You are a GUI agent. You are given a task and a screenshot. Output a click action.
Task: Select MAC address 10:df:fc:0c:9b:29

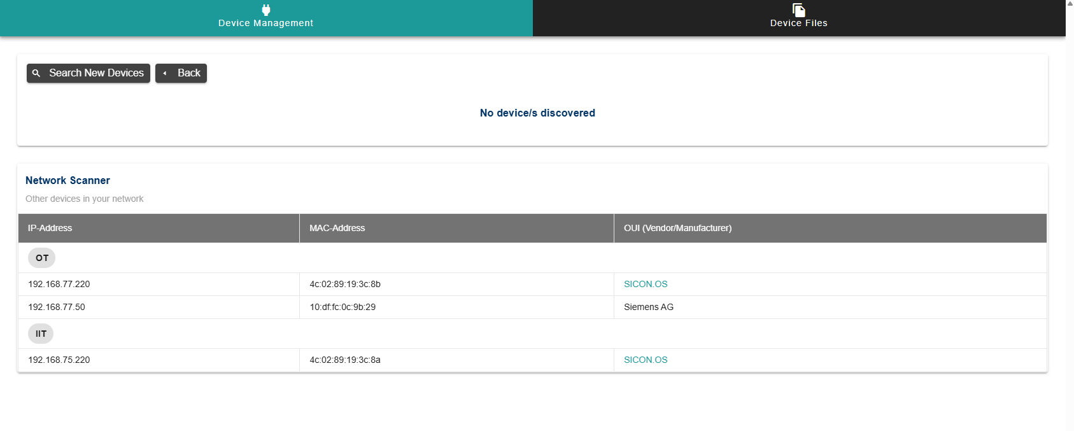coord(343,307)
